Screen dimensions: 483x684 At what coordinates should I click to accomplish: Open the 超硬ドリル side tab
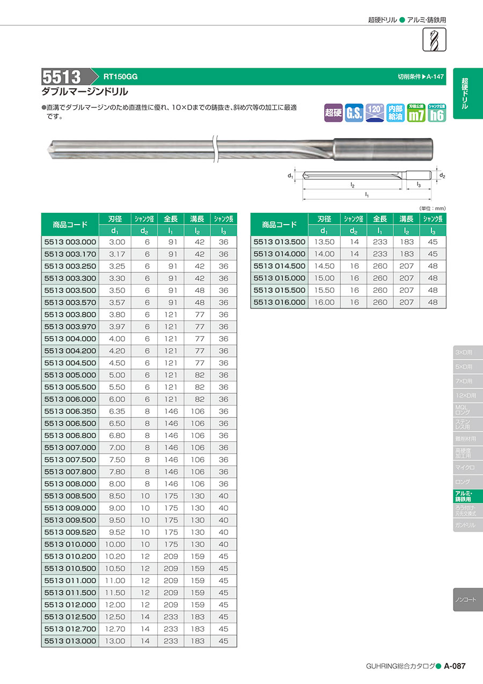click(466, 93)
